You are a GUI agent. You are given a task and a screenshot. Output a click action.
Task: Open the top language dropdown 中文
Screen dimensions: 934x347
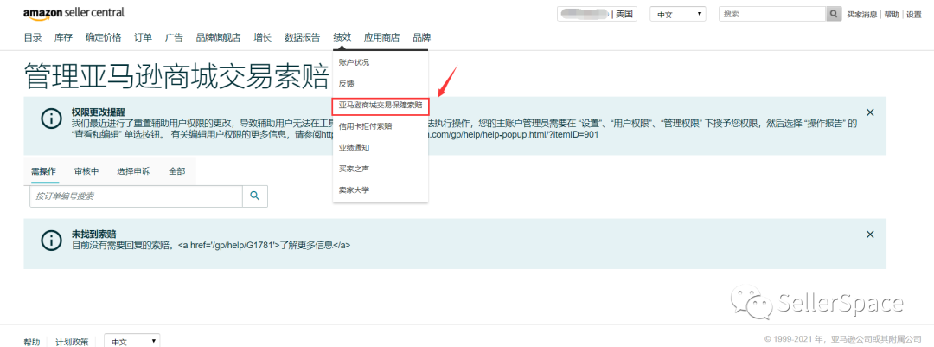click(678, 15)
